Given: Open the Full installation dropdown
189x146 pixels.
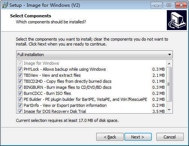Looking at the screenshot, I should pos(94,55).
